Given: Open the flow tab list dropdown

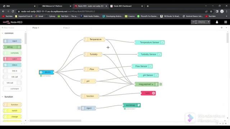Looking at the screenshot, I should 226,28.
